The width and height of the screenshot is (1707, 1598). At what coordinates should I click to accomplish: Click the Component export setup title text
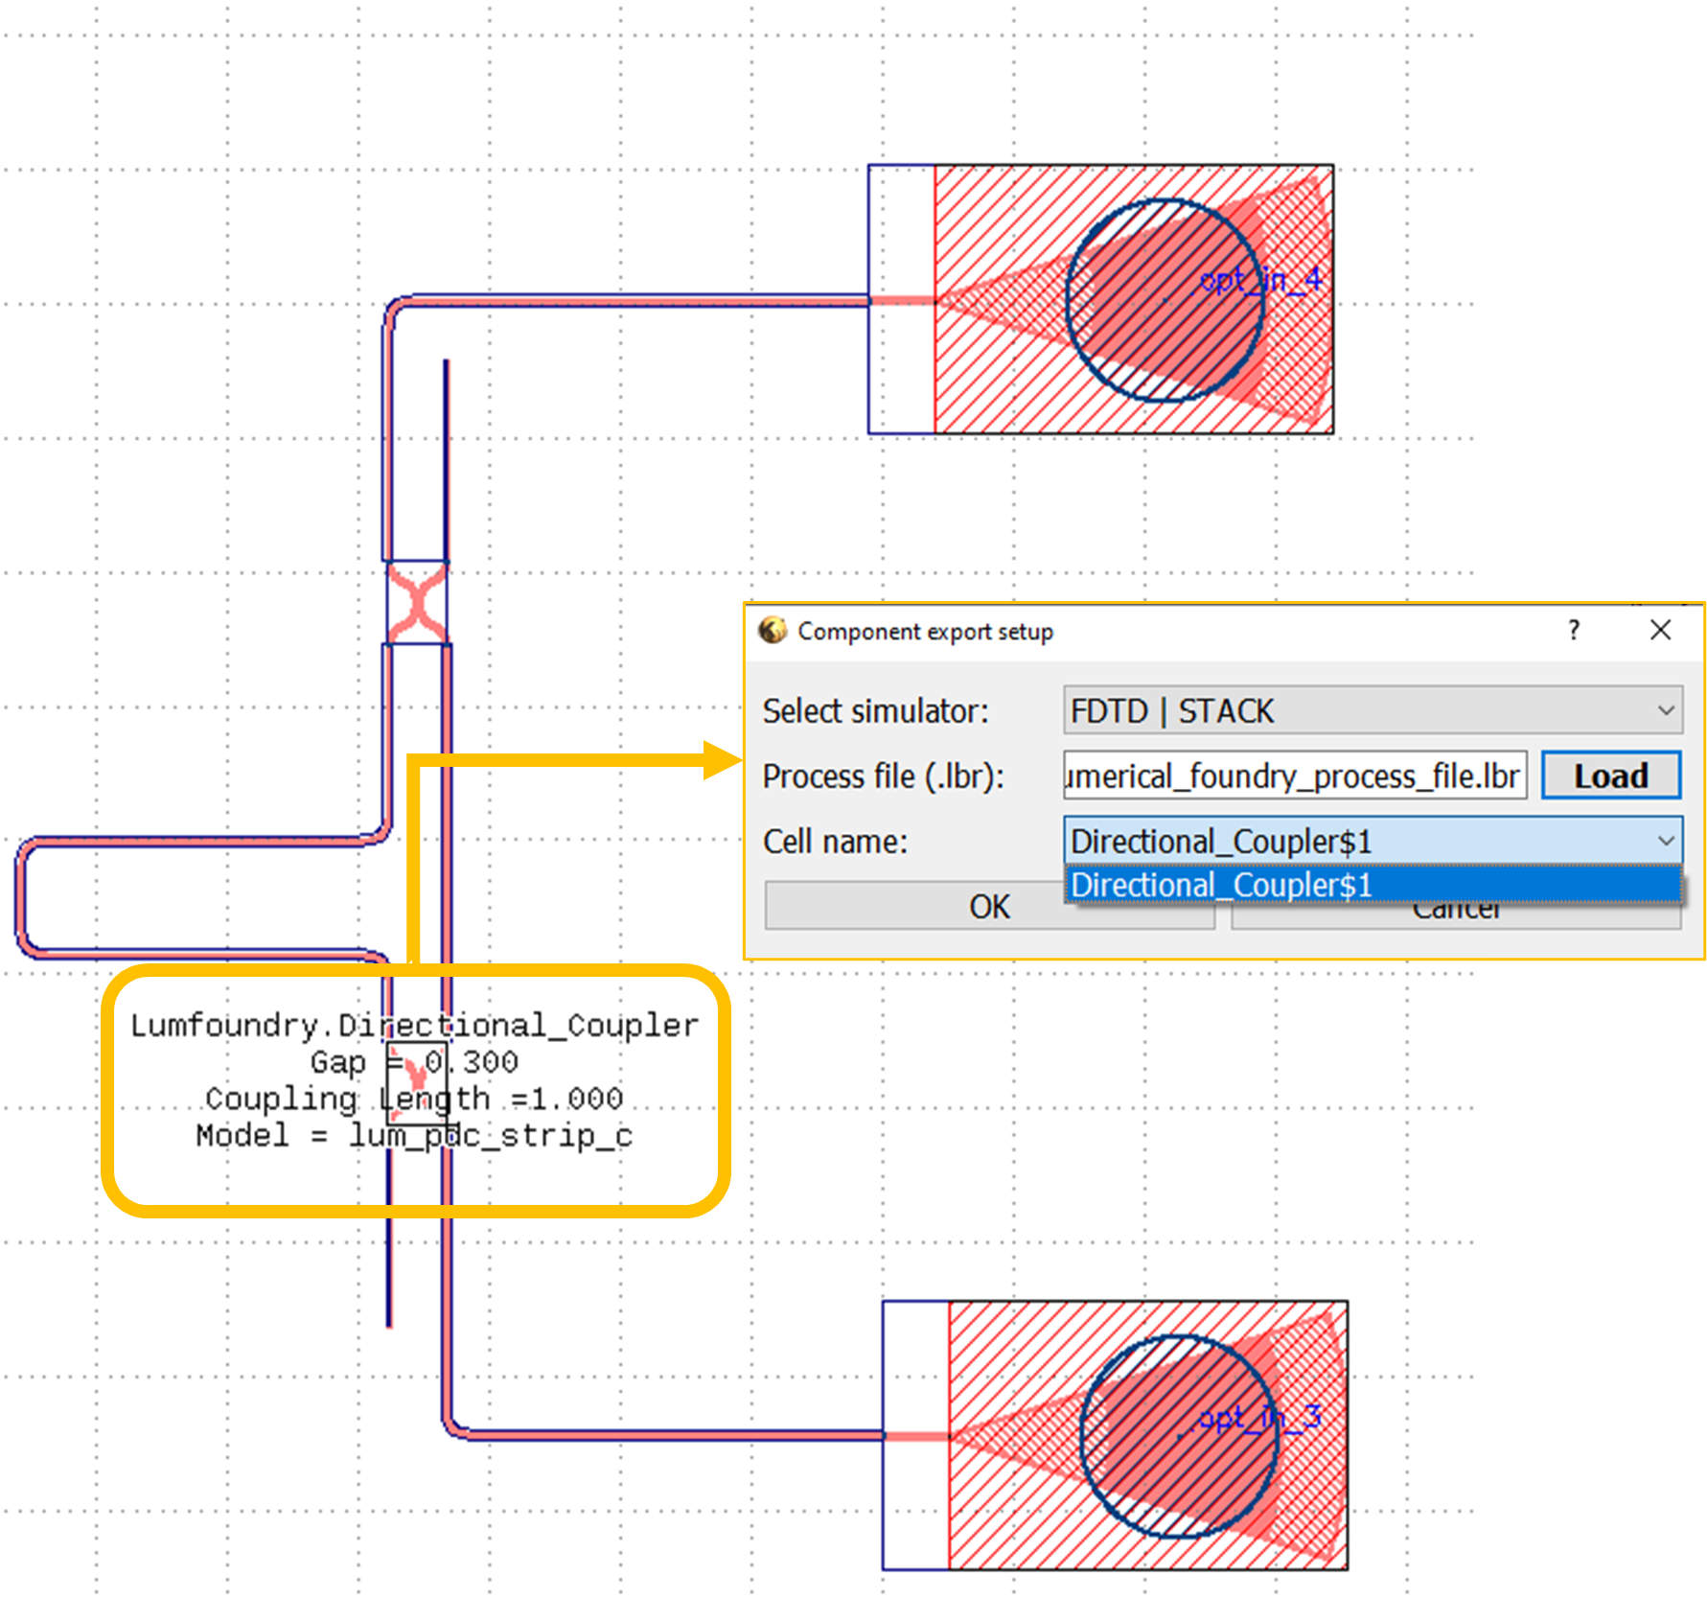[x=926, y=631]
